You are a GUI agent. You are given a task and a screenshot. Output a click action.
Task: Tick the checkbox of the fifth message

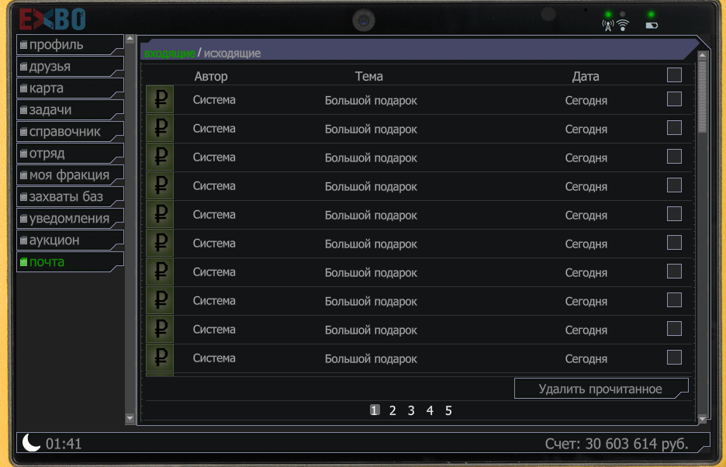674,214
